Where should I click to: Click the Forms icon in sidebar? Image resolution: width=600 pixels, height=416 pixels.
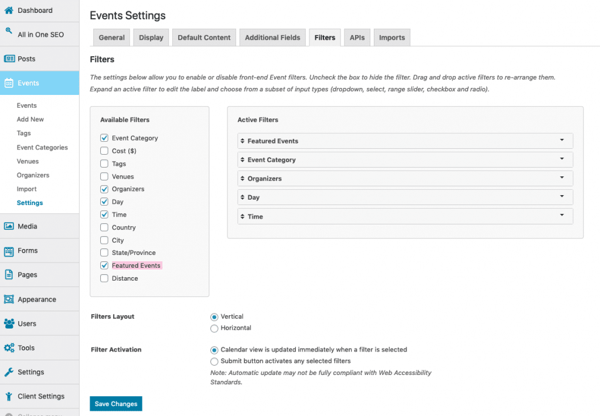click(9, 251)
